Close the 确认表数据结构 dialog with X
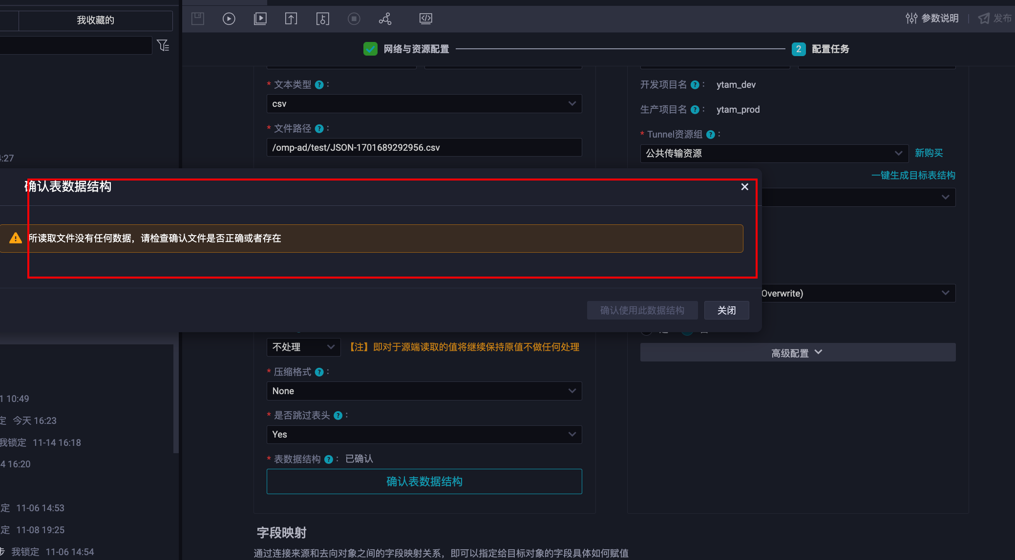 (x=744, y=187)
